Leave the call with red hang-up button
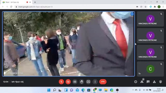This screenshot has width=166, height=93. [x=103, y=82]
